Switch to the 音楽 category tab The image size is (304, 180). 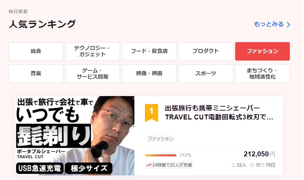(36, 74)
